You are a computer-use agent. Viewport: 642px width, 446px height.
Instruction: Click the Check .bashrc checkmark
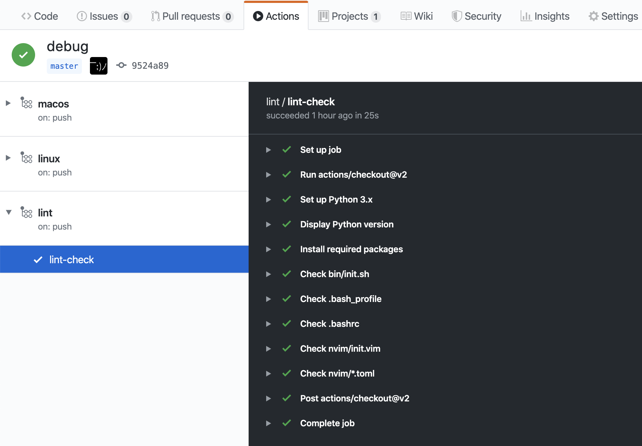pos(287,324)
